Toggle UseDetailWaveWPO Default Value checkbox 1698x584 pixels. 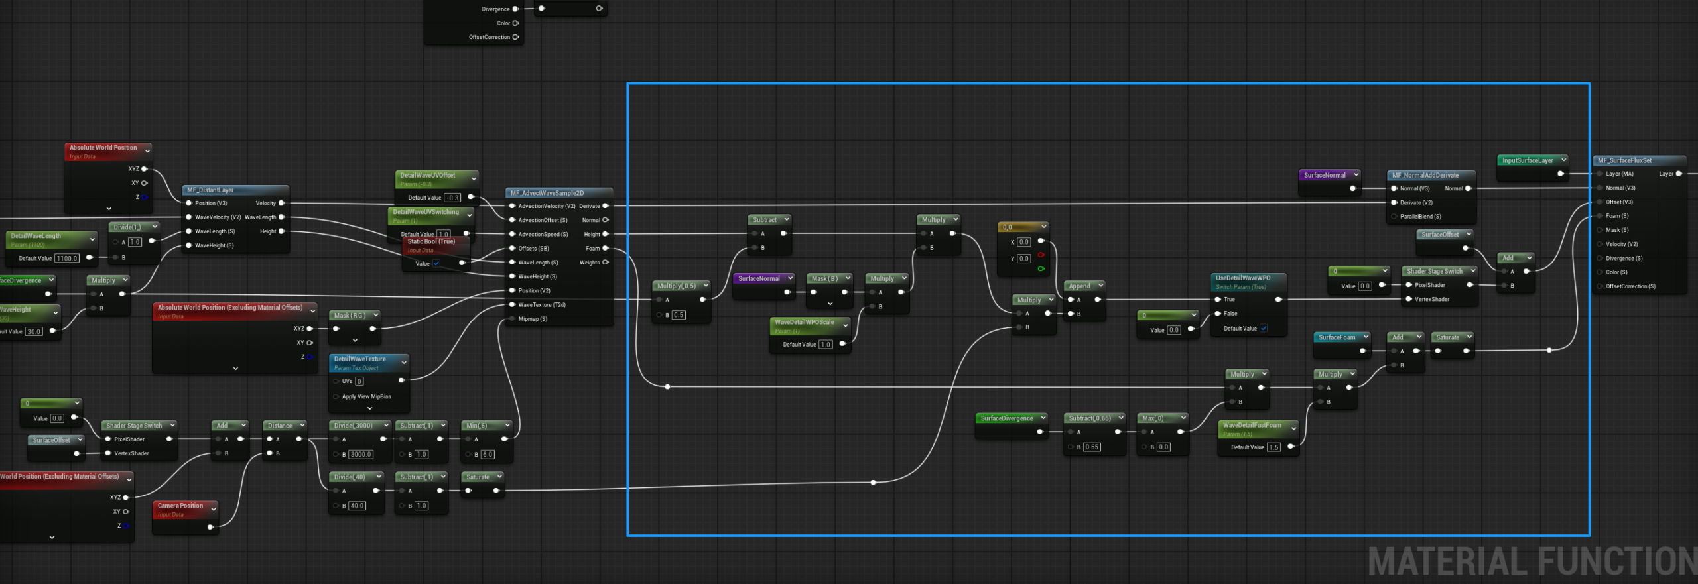pyautogui.click(x=1263, y=329)
